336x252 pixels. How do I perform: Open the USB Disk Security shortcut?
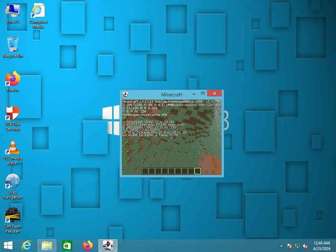(x=13, y=118)
